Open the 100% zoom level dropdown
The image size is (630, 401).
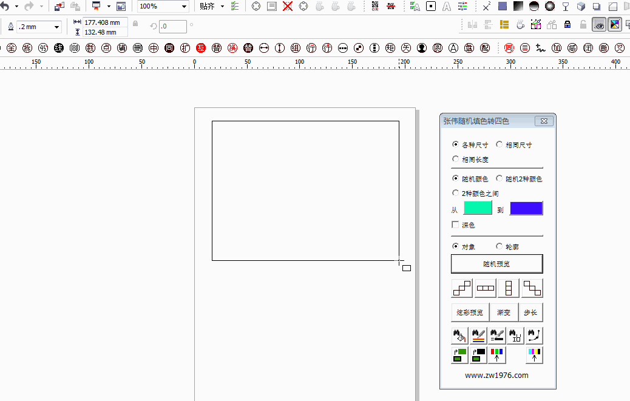(184, 7)
